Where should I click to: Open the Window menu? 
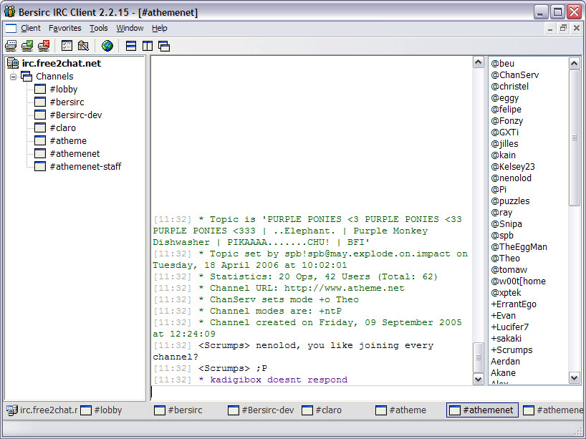(130, 28)
